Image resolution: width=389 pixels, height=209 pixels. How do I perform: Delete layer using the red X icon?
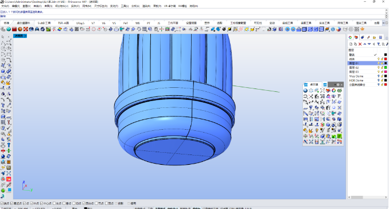pyautogui.click(x=360, y=44)
